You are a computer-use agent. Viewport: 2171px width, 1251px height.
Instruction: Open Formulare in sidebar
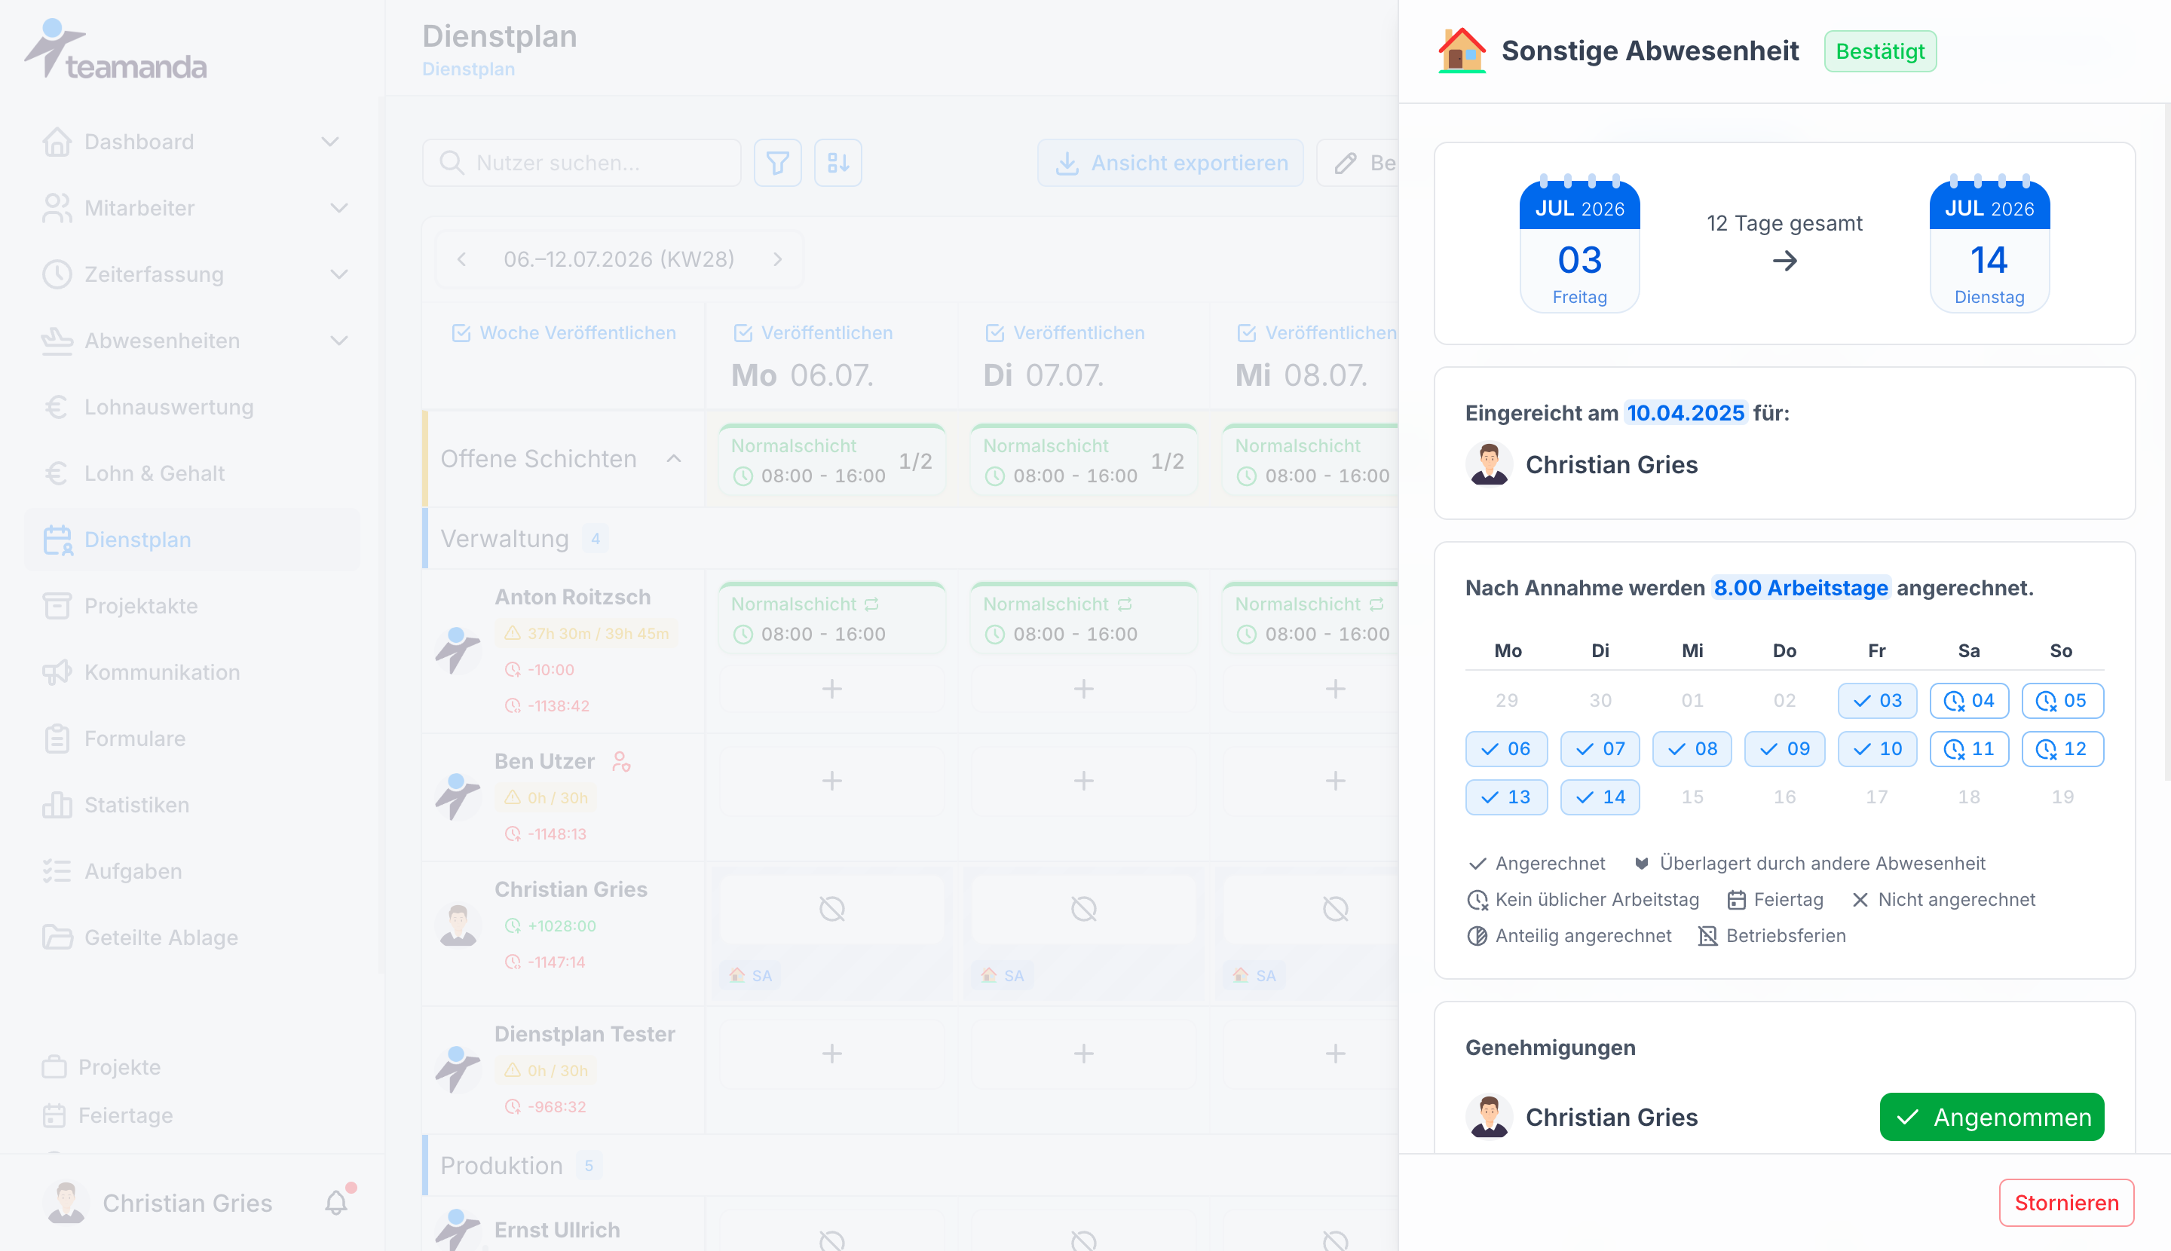point(192,738)
